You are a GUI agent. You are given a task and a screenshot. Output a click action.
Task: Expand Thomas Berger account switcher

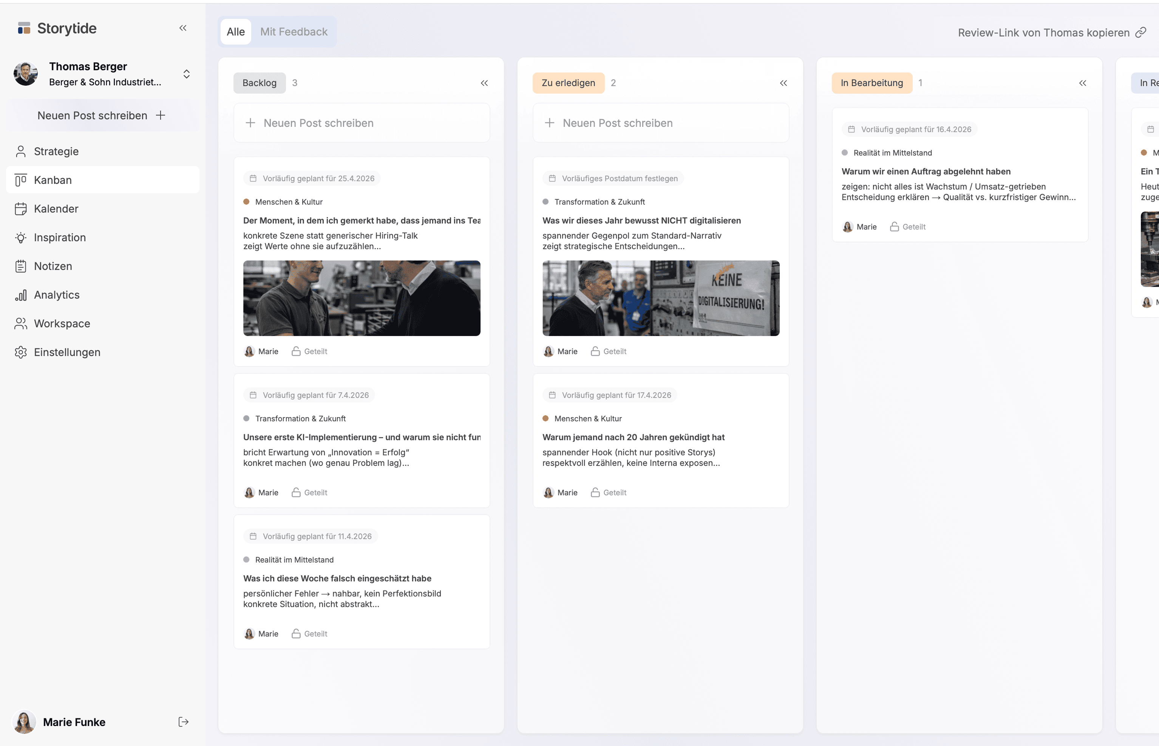[x=186, y=74]
